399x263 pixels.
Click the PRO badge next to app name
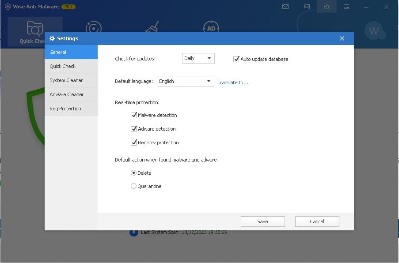point(68,7)
